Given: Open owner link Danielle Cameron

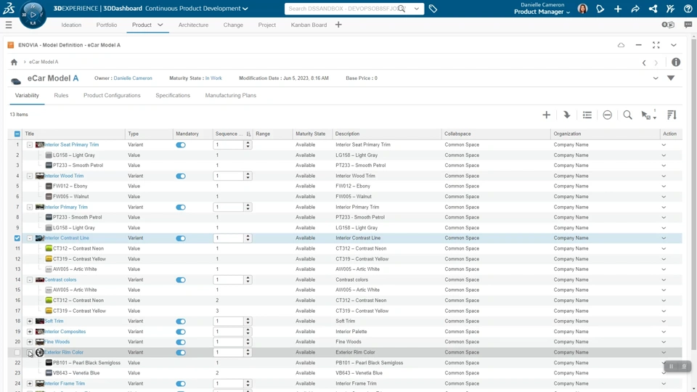Looking at the screenshot, I should tap(133, 78).
